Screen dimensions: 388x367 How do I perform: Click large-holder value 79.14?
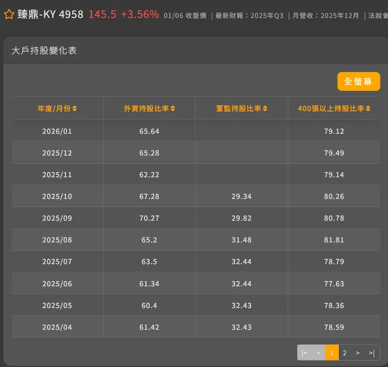point(334,175)
